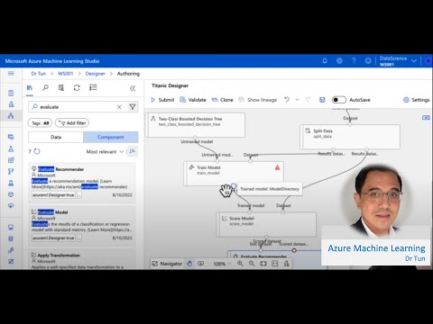Select the Evaluate Recommender component card
Image resolution: width=433 pixels, height=324 pixels.
point(82,182)
